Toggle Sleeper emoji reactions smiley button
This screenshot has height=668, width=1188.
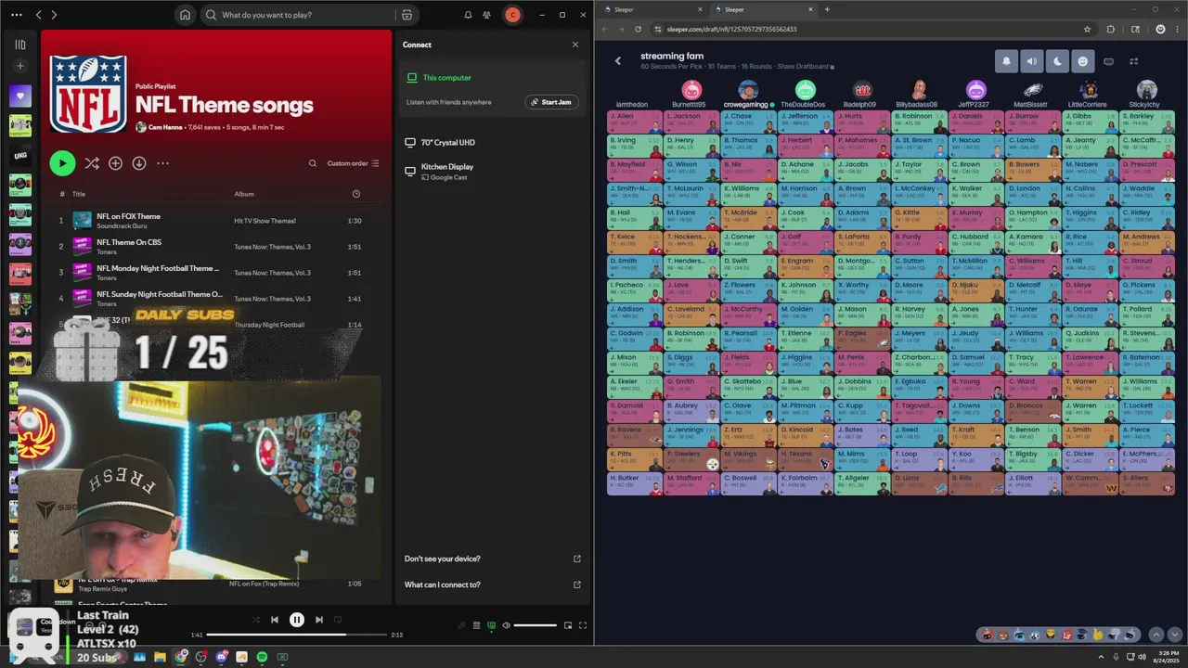click(1082, 61)
